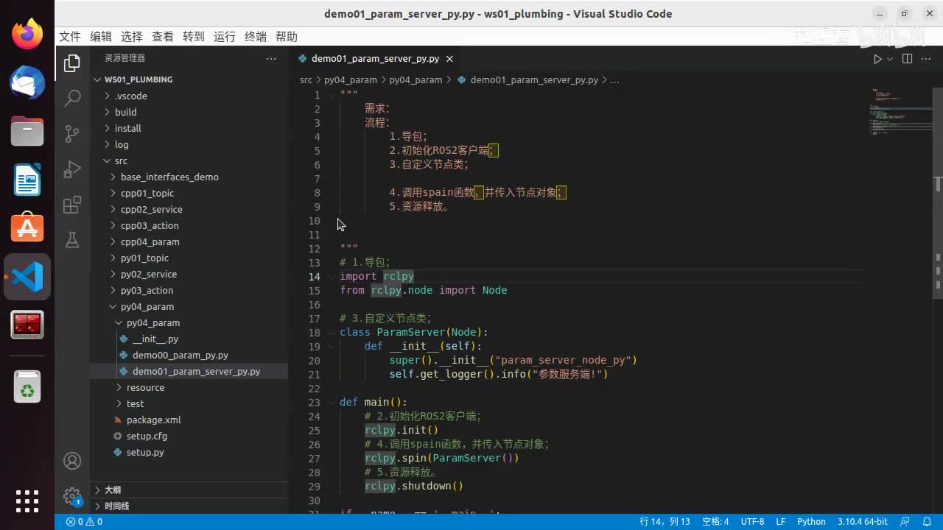Click the UTF-8 encoding in status bar

752,521
